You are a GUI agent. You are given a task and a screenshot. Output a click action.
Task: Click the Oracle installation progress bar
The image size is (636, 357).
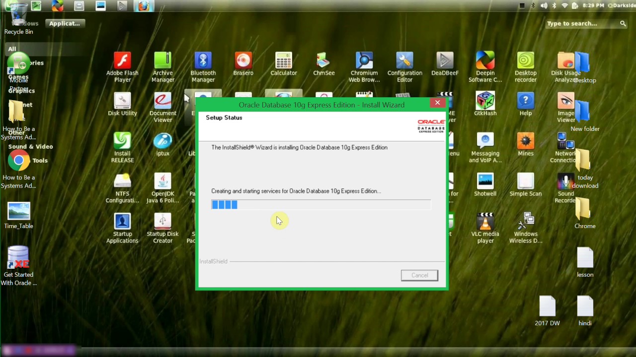click(321, 204)
